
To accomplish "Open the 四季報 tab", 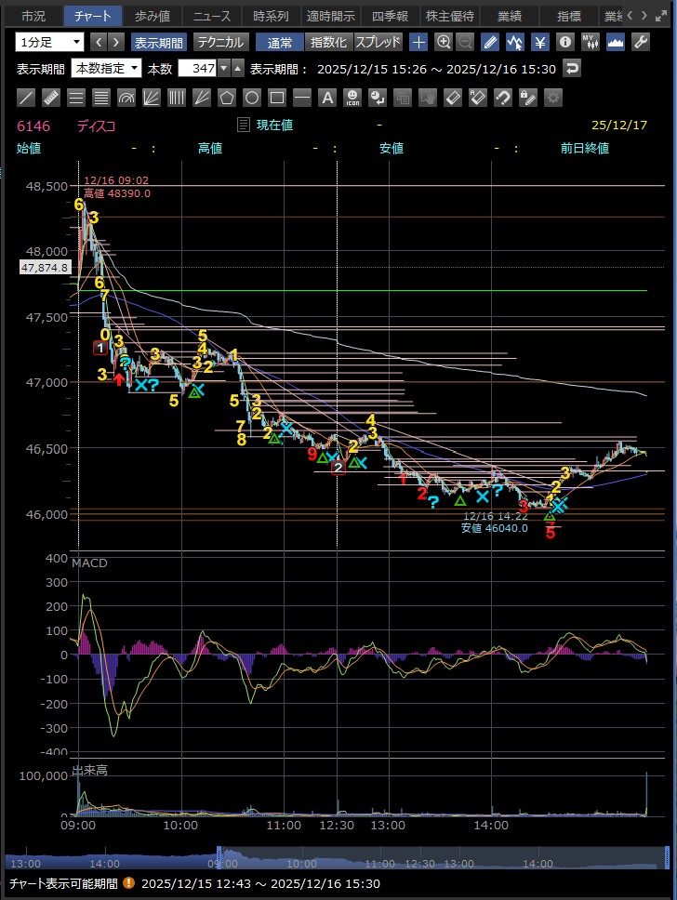I will [x=390, y=16].
